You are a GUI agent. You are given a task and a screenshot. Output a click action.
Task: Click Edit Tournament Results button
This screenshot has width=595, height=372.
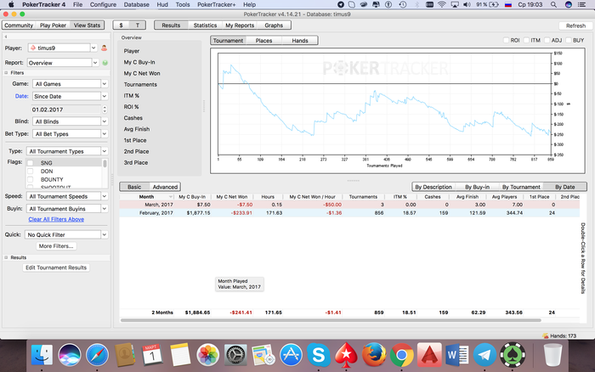[56, 268]
